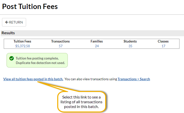The width and height of the screenshot is (184, 113).
Task: Click the Post Tuition Fees page title
Action: coord(30,6)
